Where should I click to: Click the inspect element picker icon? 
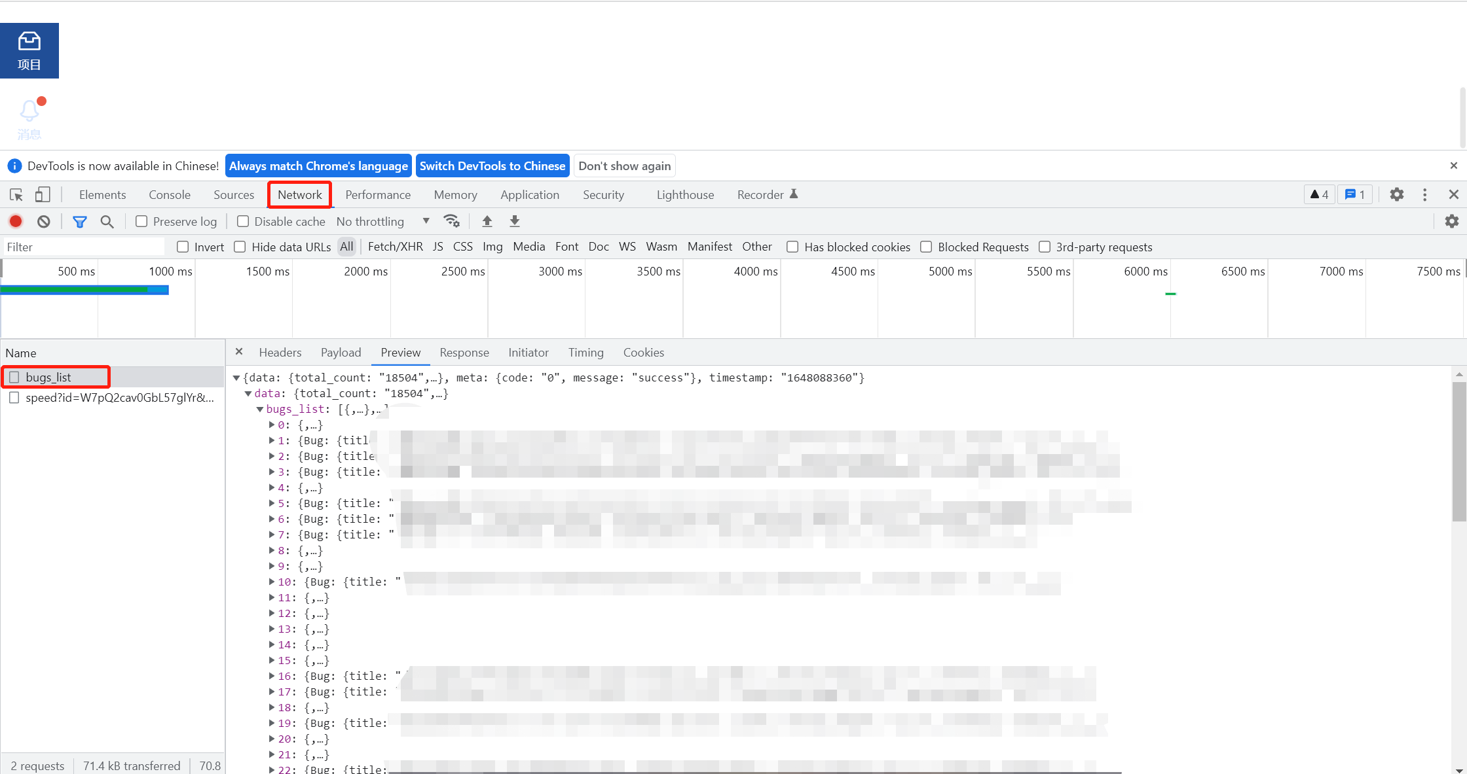[x=16, y=195]
